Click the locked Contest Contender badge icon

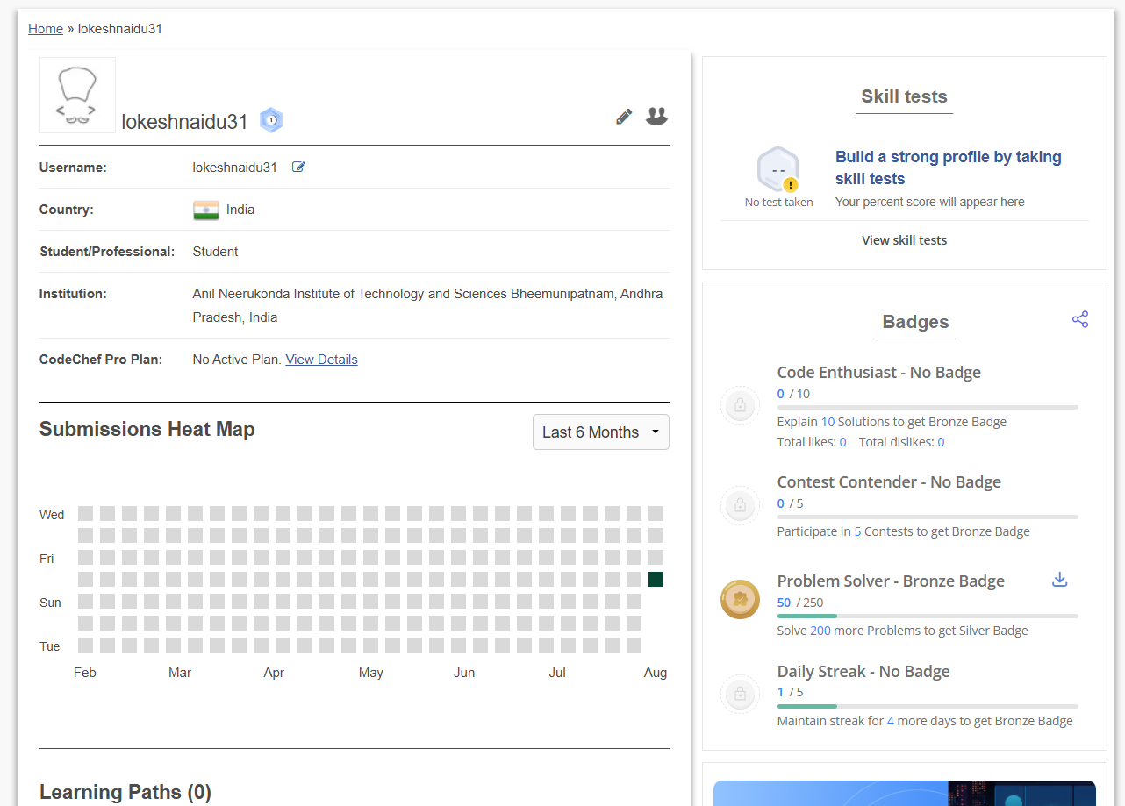(741, 505)
